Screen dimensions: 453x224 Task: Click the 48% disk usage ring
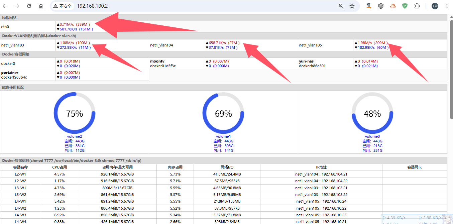[x=372, y=114]
